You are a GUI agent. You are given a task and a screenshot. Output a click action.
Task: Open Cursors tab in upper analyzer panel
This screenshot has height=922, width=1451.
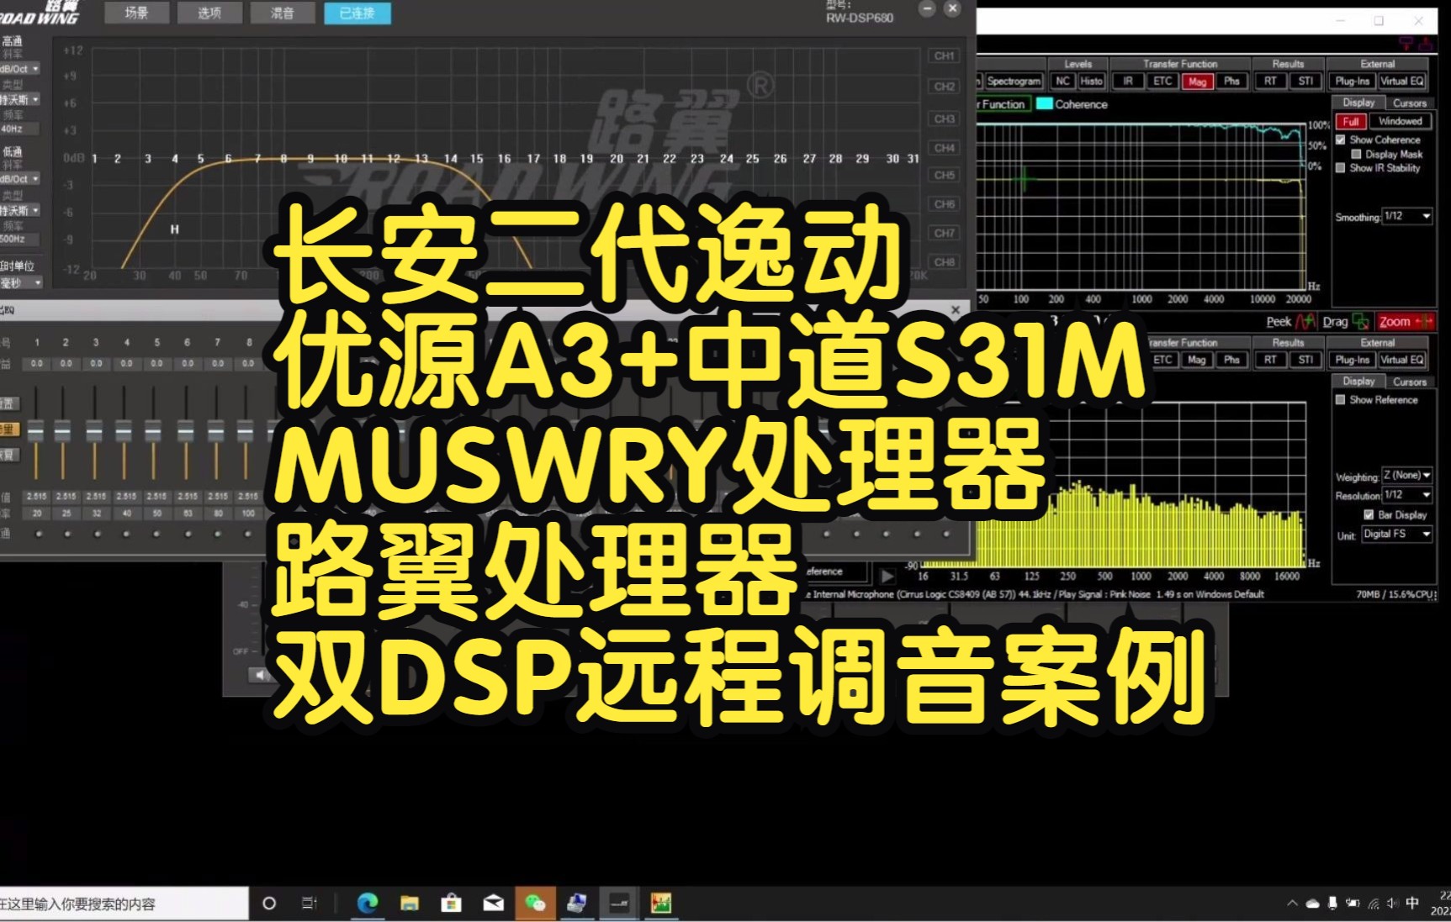pos(1409,103)
